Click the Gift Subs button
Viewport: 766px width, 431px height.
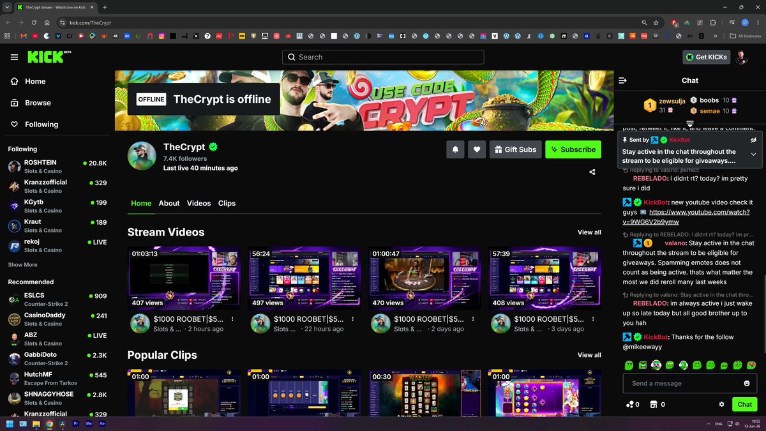(x=516, y=149)
